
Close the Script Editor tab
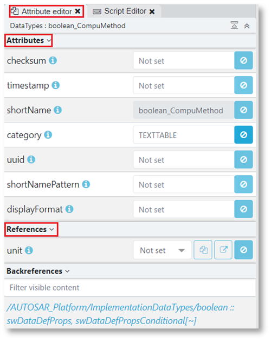(x=152, y=11)
